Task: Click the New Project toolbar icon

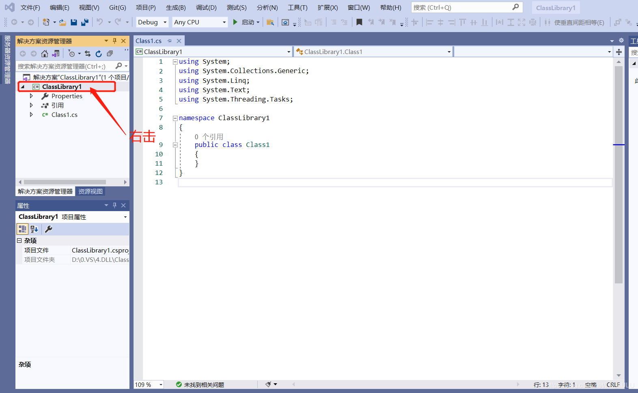Action: click(46, 22)
